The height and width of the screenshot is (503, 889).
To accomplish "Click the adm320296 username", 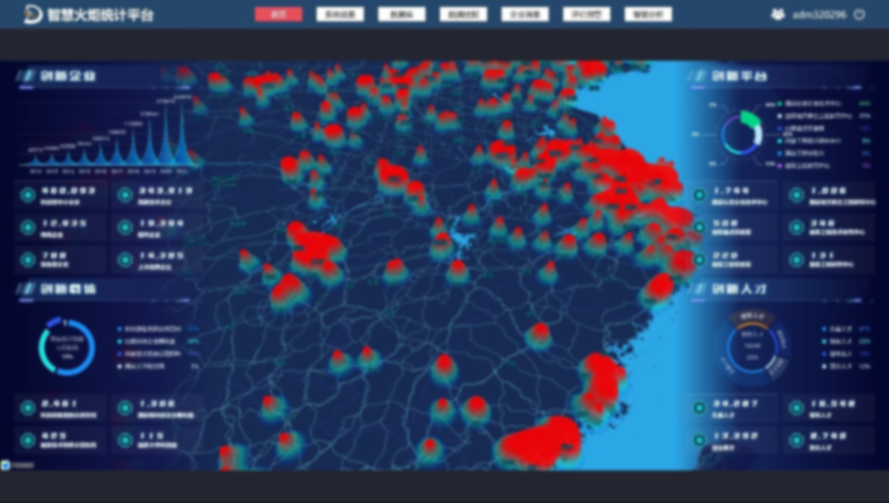I will click(x=819, y=15).
